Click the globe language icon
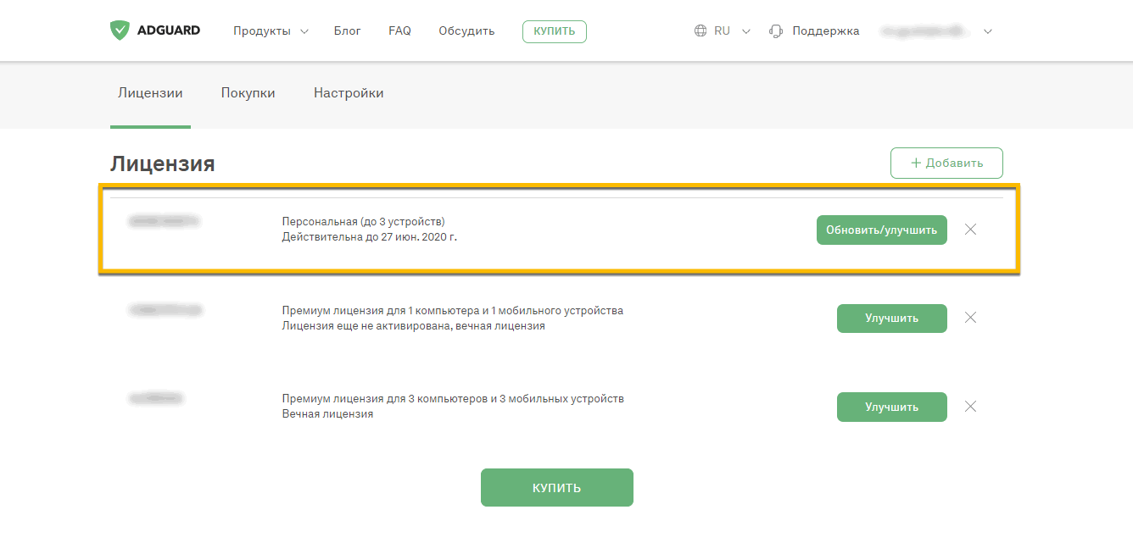1133x543 pixels. (700, 31)
